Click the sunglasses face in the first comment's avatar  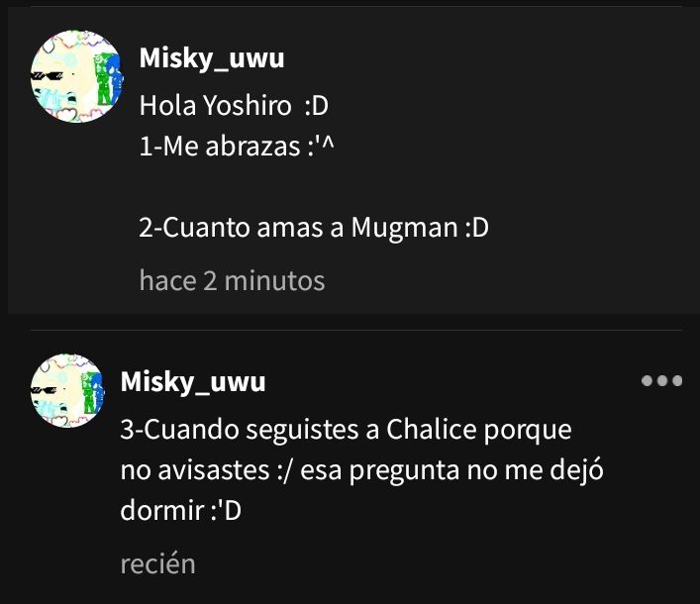click(47, 76)
